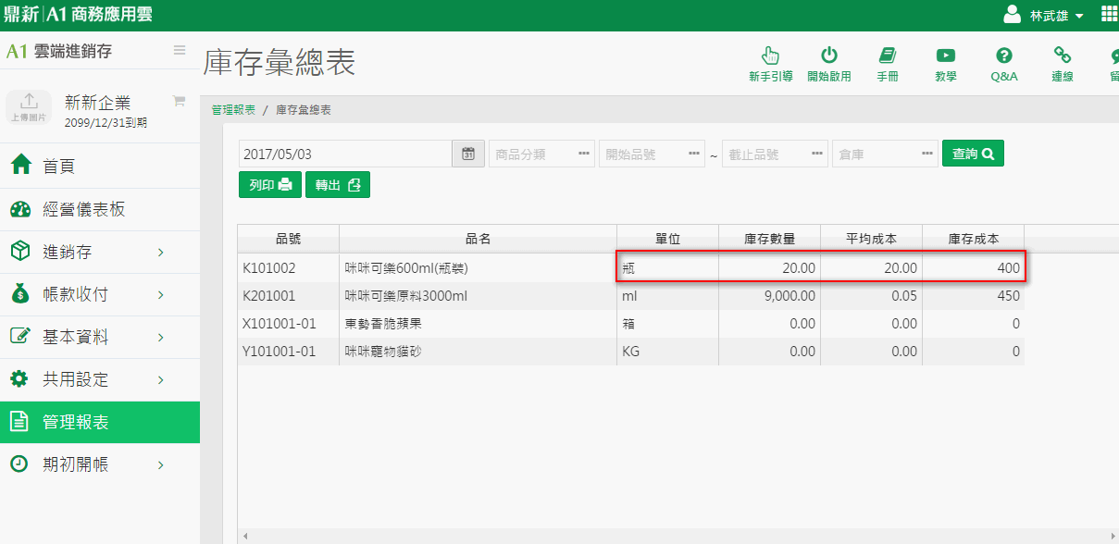Screen dimensions: 1119x544
Task: Select 共用設定 menu label
Action: pyautogui.click(x=76, y=380)
